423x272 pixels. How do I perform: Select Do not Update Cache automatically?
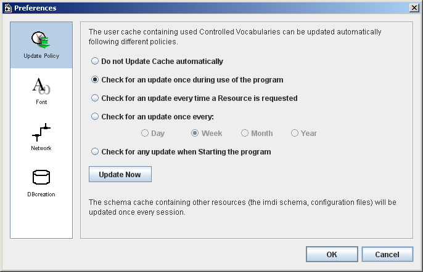point(95,61)
